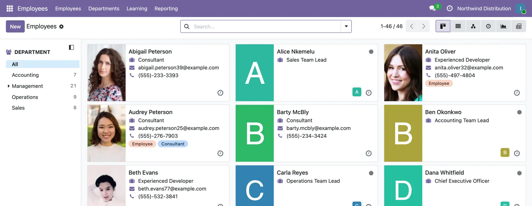Click presence status dot on Carla Reyes card

[x=371, y=173]
